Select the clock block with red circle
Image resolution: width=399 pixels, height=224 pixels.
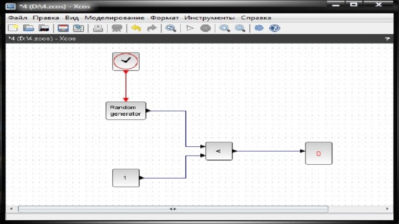[126, 61]
